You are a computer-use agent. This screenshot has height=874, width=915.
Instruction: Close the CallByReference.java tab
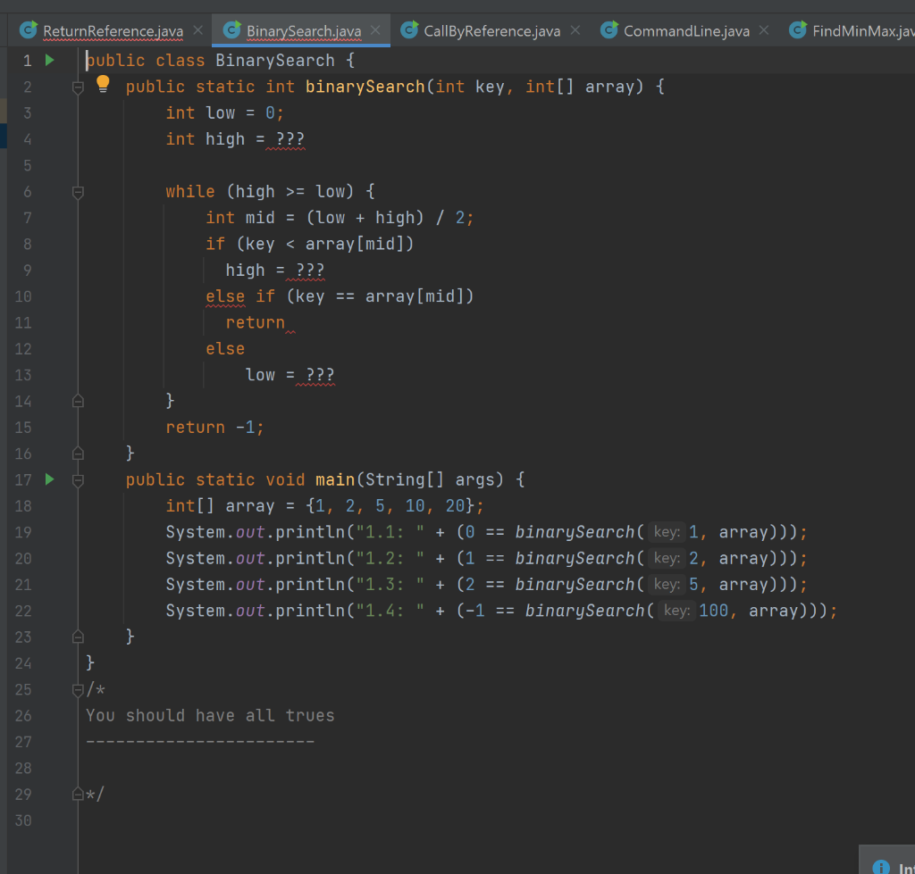pos(575,29)
